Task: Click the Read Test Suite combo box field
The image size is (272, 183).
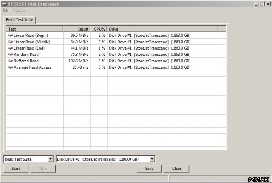Action: pos(28,159)
